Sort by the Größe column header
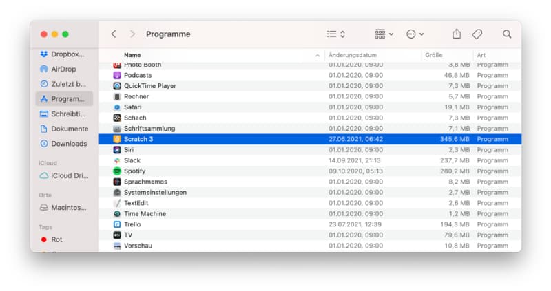551x291 pixels. [x=434, y=55]
